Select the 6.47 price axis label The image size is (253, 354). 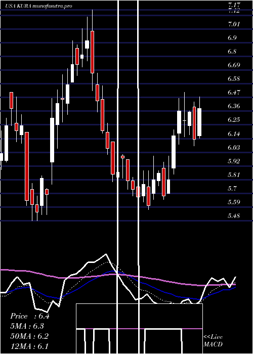point(234,93)
